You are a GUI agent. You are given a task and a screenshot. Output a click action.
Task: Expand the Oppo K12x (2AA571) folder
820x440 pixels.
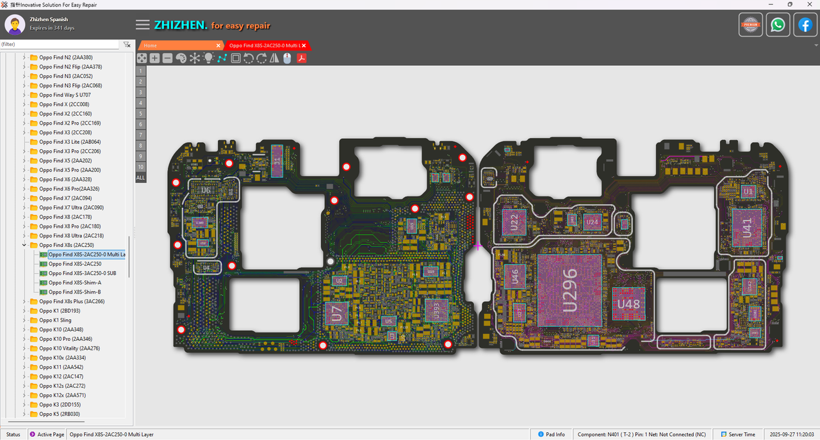[24, 395]
